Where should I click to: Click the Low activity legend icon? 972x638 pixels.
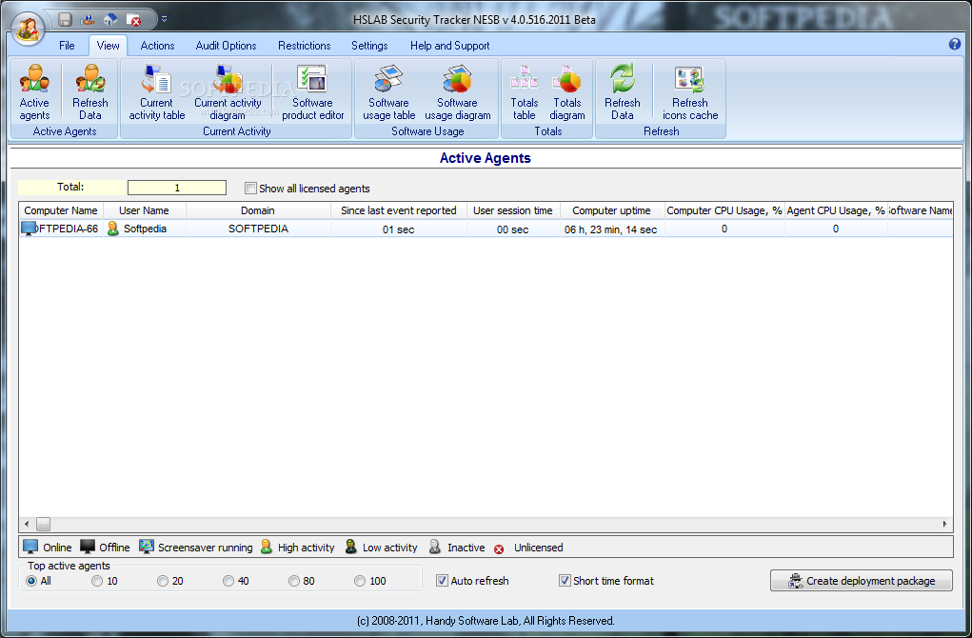(x=351, y=547)
